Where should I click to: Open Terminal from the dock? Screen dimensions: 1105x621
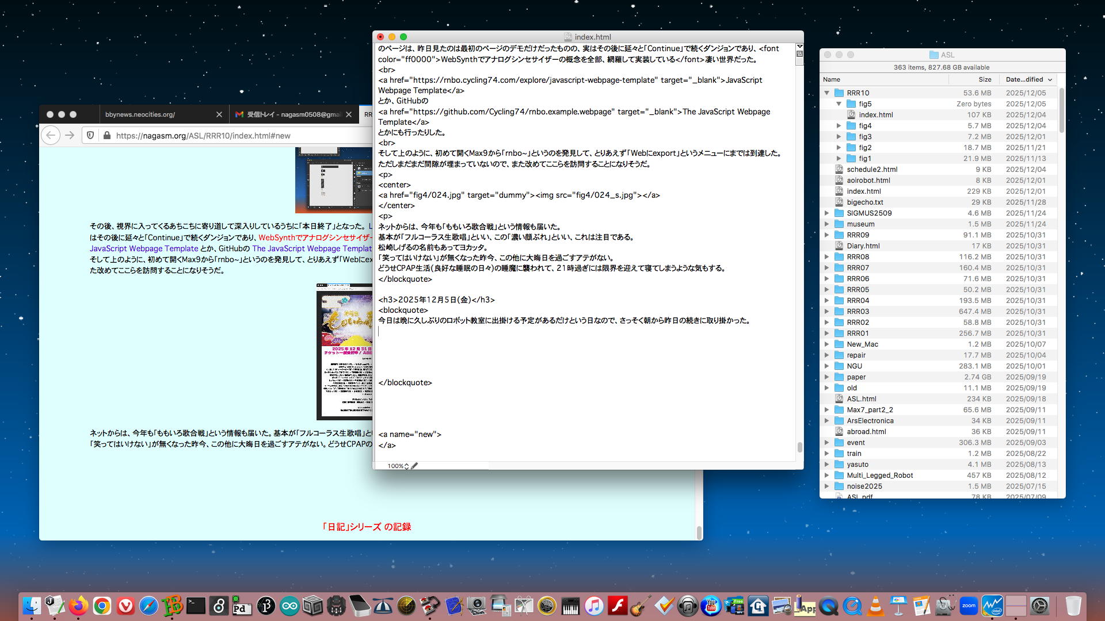pyautogui.click(x=195, y=605)
